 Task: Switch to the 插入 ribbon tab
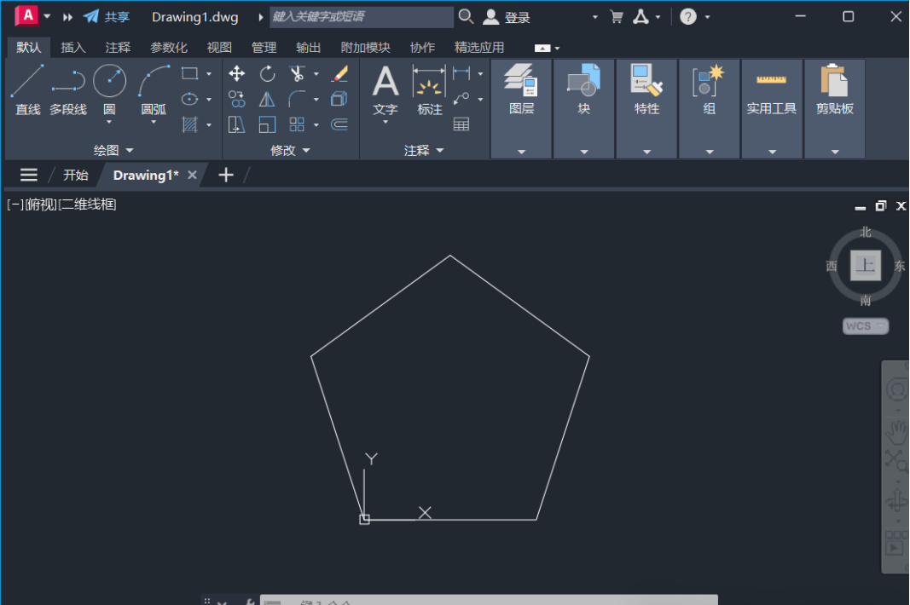[x=73, y=48]
